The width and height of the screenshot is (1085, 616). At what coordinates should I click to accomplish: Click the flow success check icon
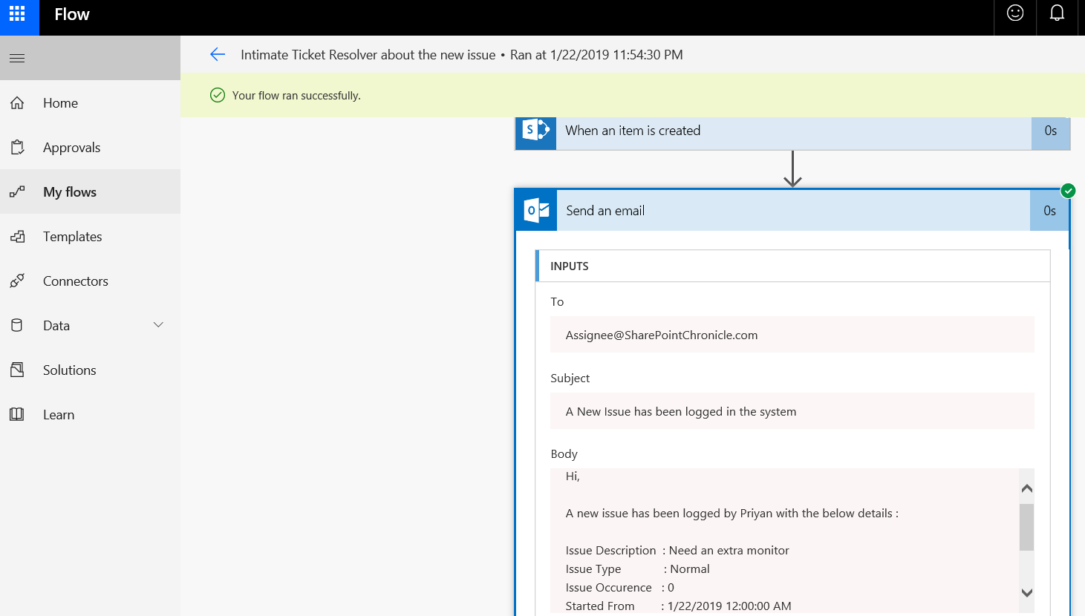coord(218,95)
